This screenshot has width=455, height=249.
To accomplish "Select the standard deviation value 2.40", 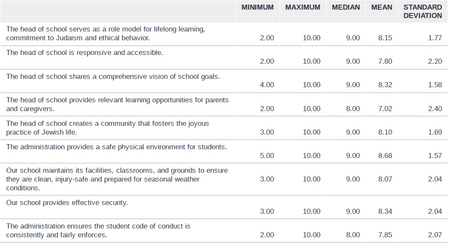I will [x=435, y=109].
